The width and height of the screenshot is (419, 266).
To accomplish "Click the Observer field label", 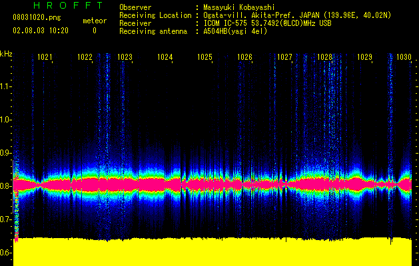I will tap(135, 7).
